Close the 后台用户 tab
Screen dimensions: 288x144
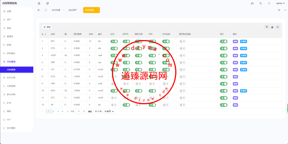(80, 10)
